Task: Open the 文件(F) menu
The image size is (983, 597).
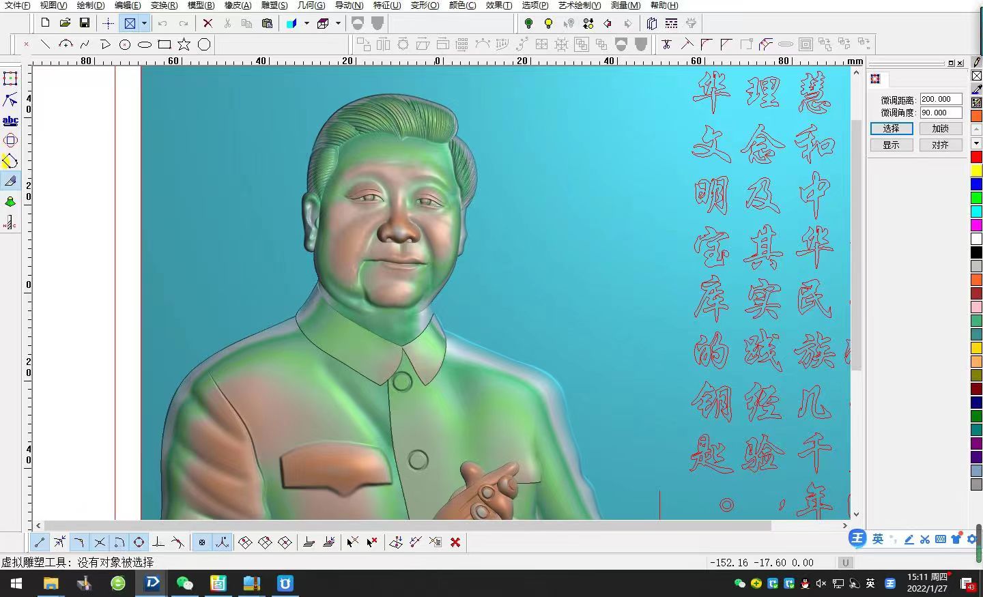Action: [17, 5]
